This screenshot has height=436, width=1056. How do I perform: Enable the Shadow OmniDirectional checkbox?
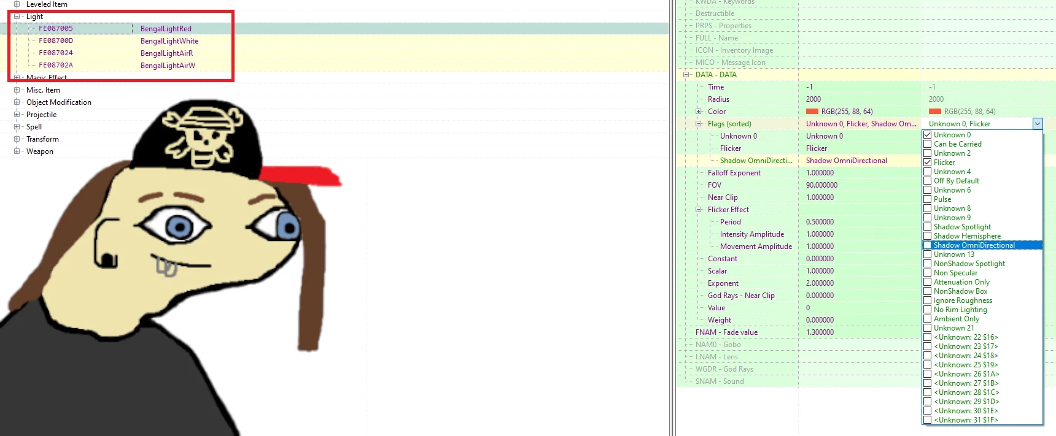928,245
